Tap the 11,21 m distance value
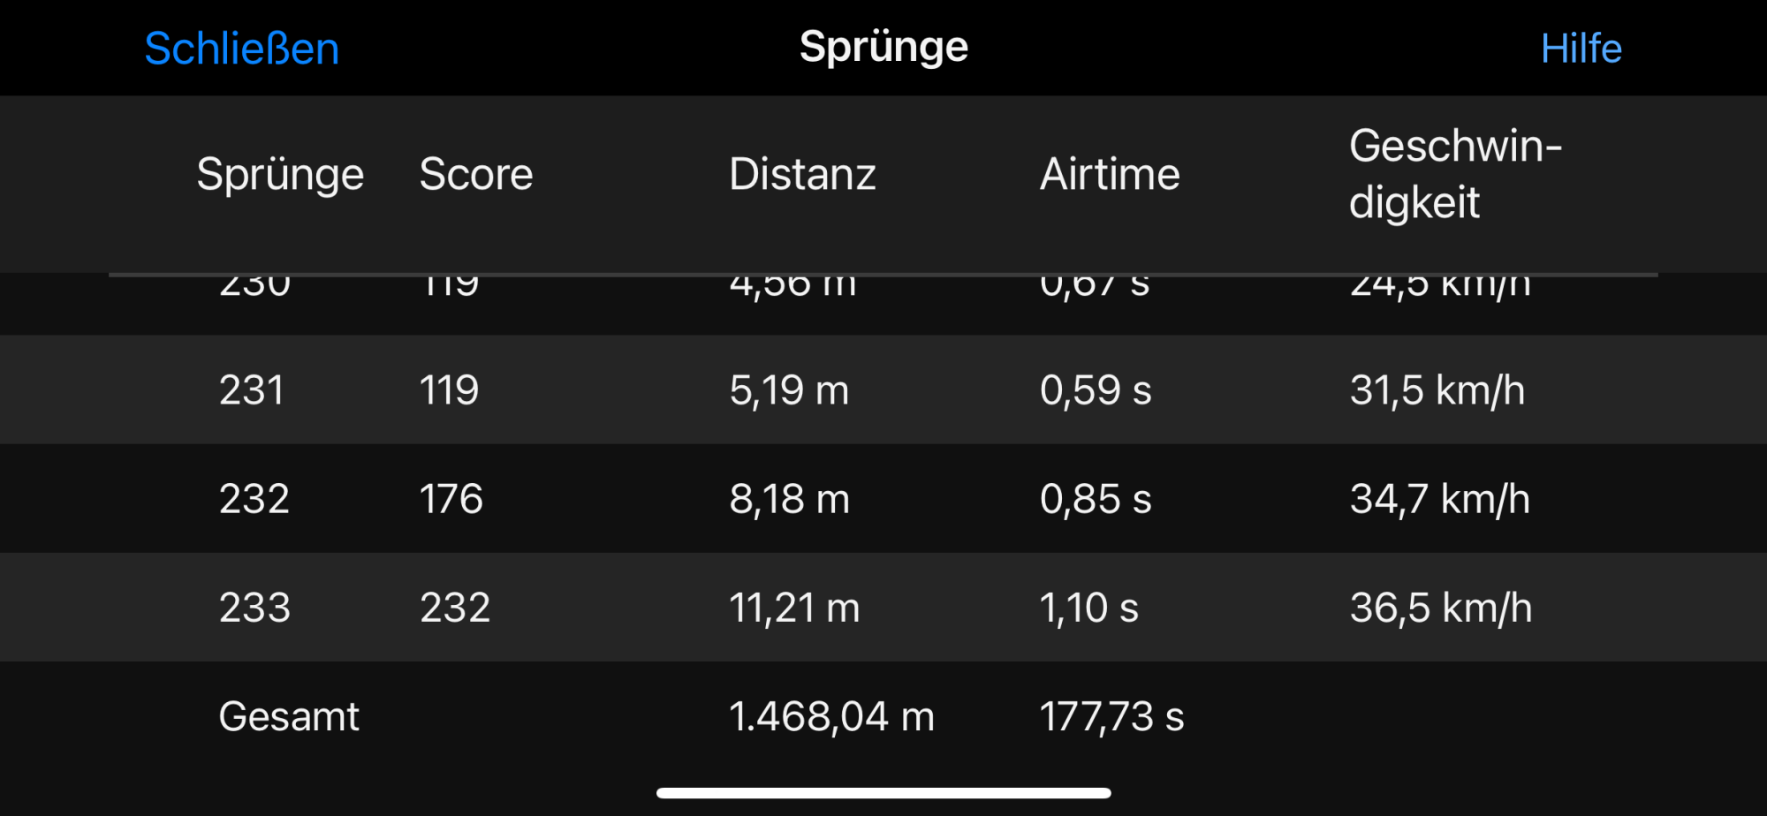The height and width of the screenshot is (816, 1767). (x=794, y=608)
